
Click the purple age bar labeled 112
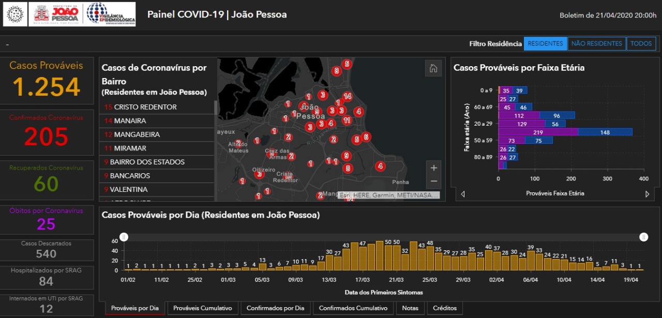(x=519, y=115)
